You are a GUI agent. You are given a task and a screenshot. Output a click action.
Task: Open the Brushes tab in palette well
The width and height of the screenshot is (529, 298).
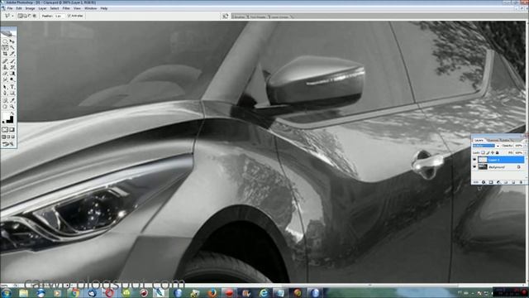[x=239, y=17]
